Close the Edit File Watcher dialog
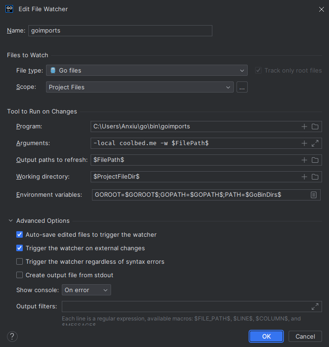 click(x=321, y=9)
